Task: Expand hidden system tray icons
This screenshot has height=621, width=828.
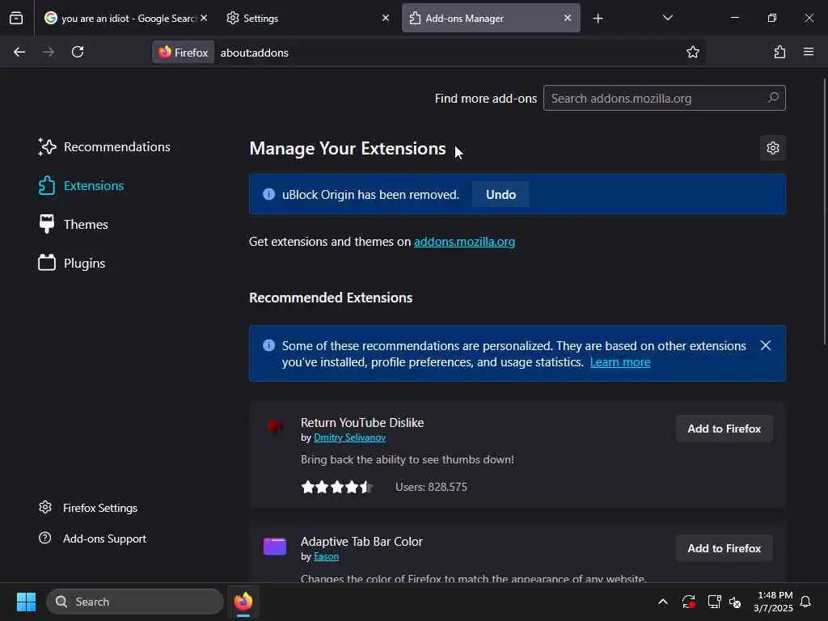Action: [663, 602]
